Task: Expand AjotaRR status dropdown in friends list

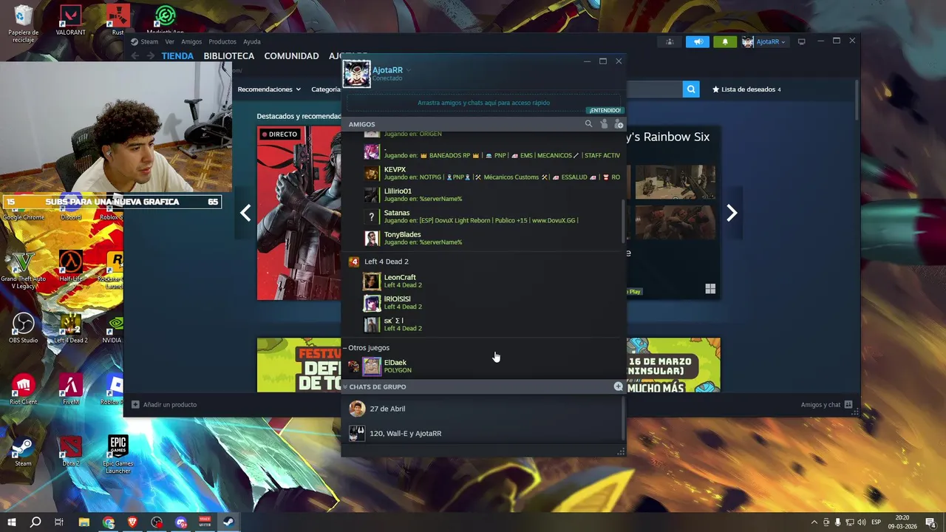Action: click(408, 70)
